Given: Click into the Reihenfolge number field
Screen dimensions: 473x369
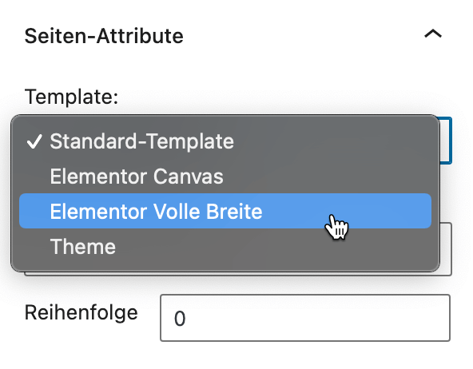Looking at the screenshot, I should pos(305,318).
